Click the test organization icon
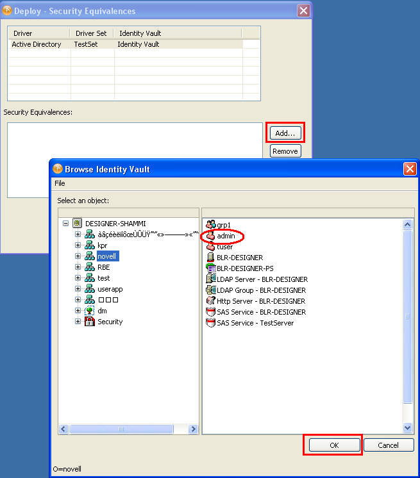Screen dimensions: 420x478 pos(89,278)
